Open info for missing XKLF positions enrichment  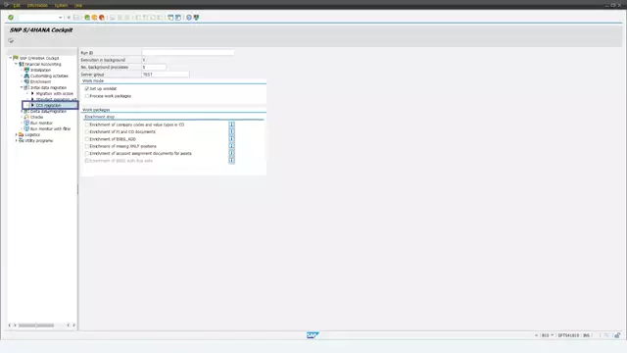tap(231, 146)
